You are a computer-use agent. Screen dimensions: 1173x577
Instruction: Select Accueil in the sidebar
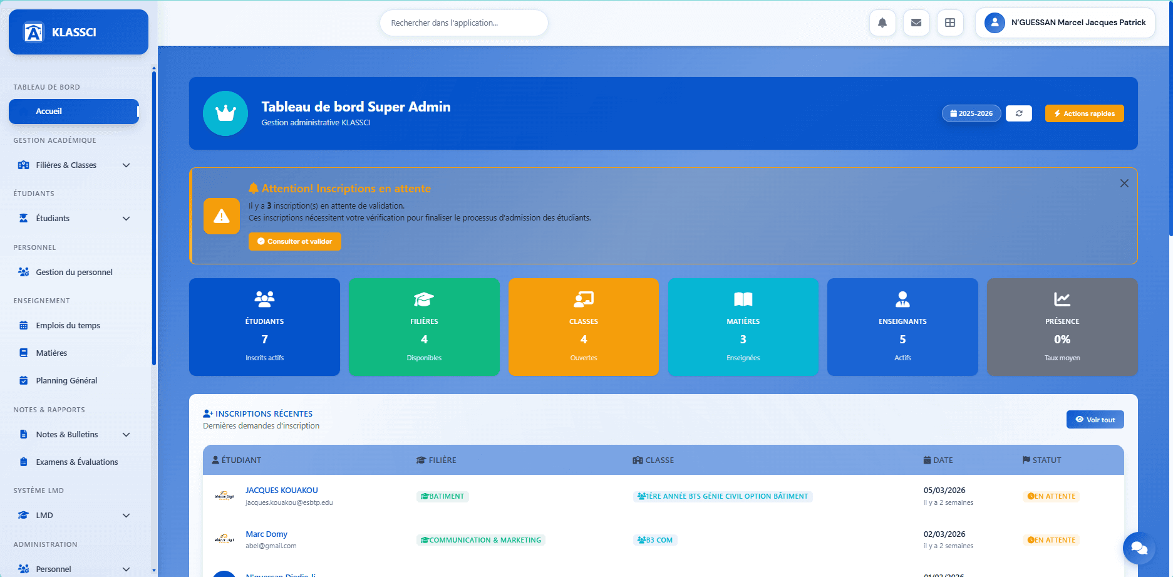(73, 111)
